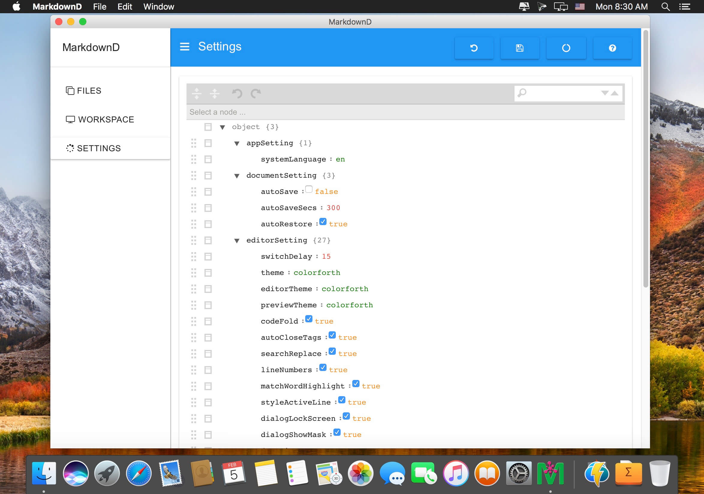Jump to next search result arrow
Image resolution: width=704 pixels, height=494 pixels.
[605, 93]
